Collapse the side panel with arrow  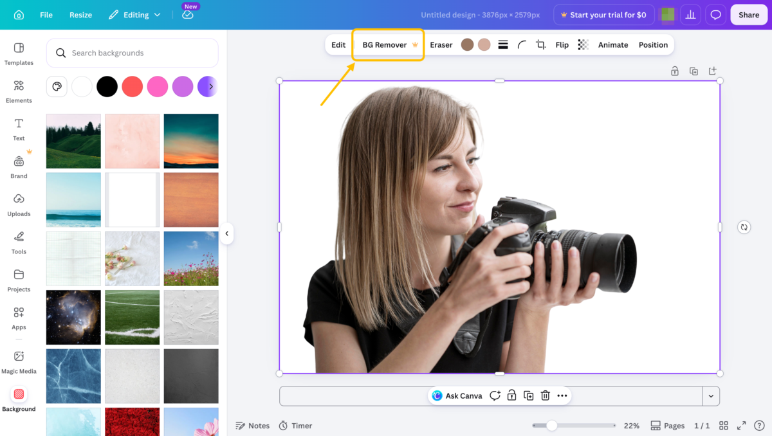click(x=226, y=233)
